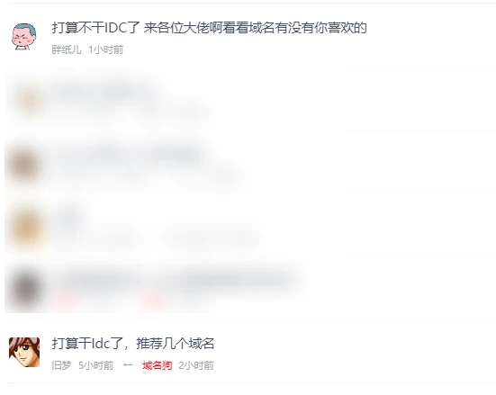Open blurred post title beside beige avatar
496x395 pixels.
[106, 92]
